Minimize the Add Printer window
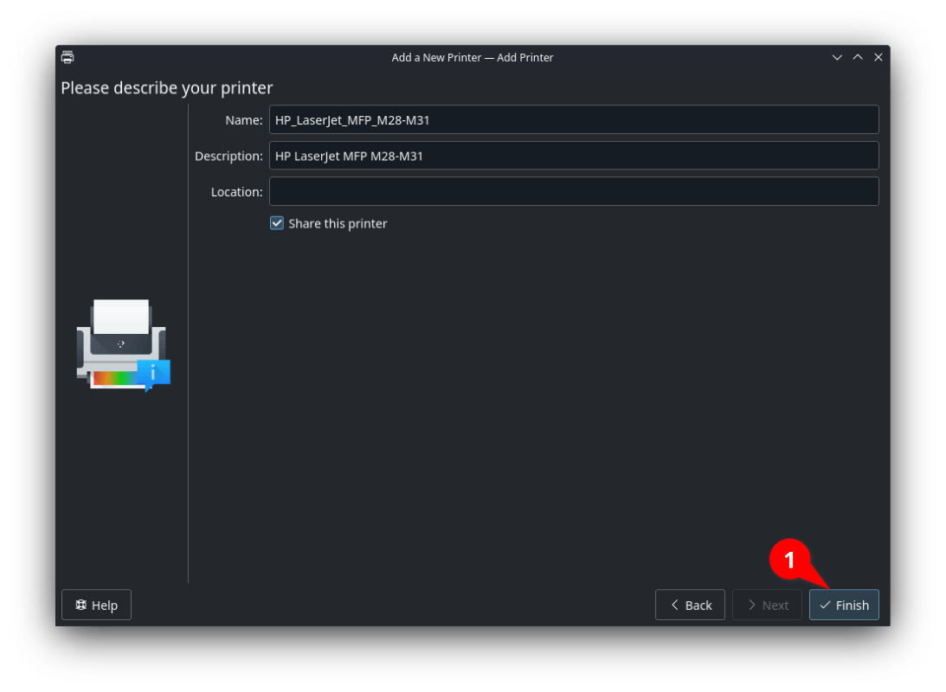This screenshot has height=692, width=946. point(837,57)
